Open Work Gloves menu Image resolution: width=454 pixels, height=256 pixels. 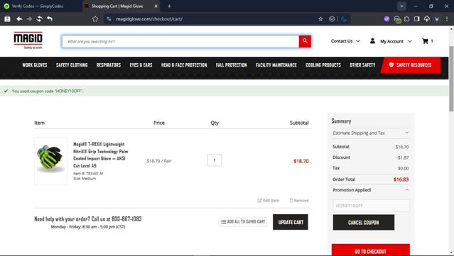pyautogui.click(x=35, y=65)
